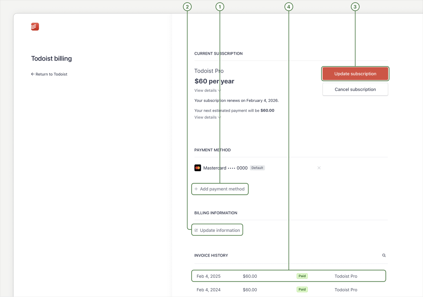
Task: Click the back arrow before Return to Todoist
Action: [32, 74]
